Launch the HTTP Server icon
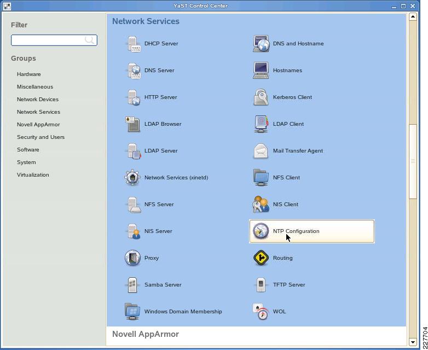 (132, 97)
